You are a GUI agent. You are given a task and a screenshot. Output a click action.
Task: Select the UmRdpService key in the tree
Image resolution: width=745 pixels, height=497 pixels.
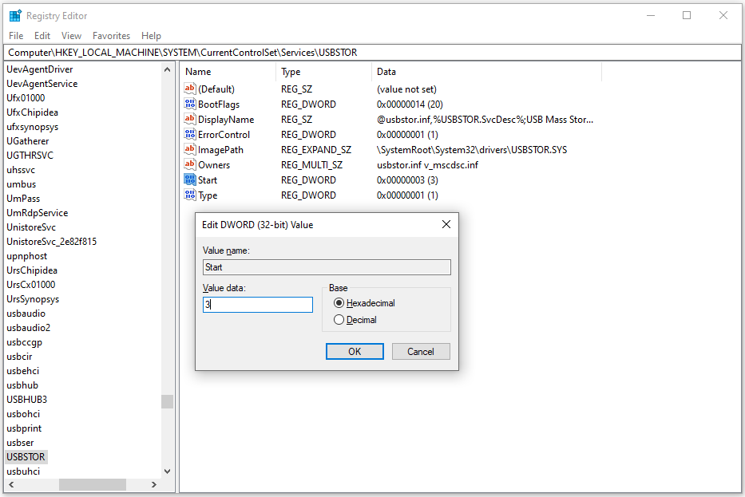coord(37,213)
